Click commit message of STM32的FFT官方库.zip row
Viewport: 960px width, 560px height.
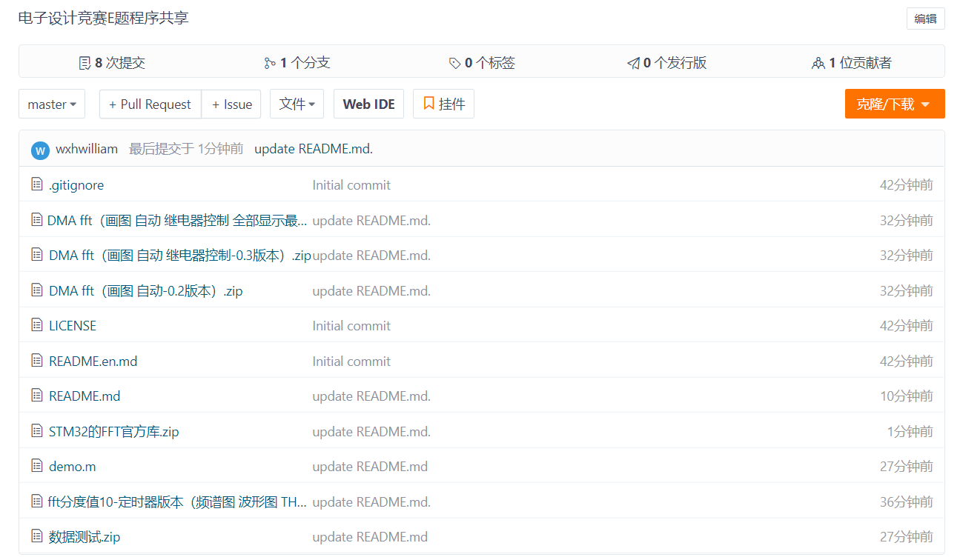(371, 431)
